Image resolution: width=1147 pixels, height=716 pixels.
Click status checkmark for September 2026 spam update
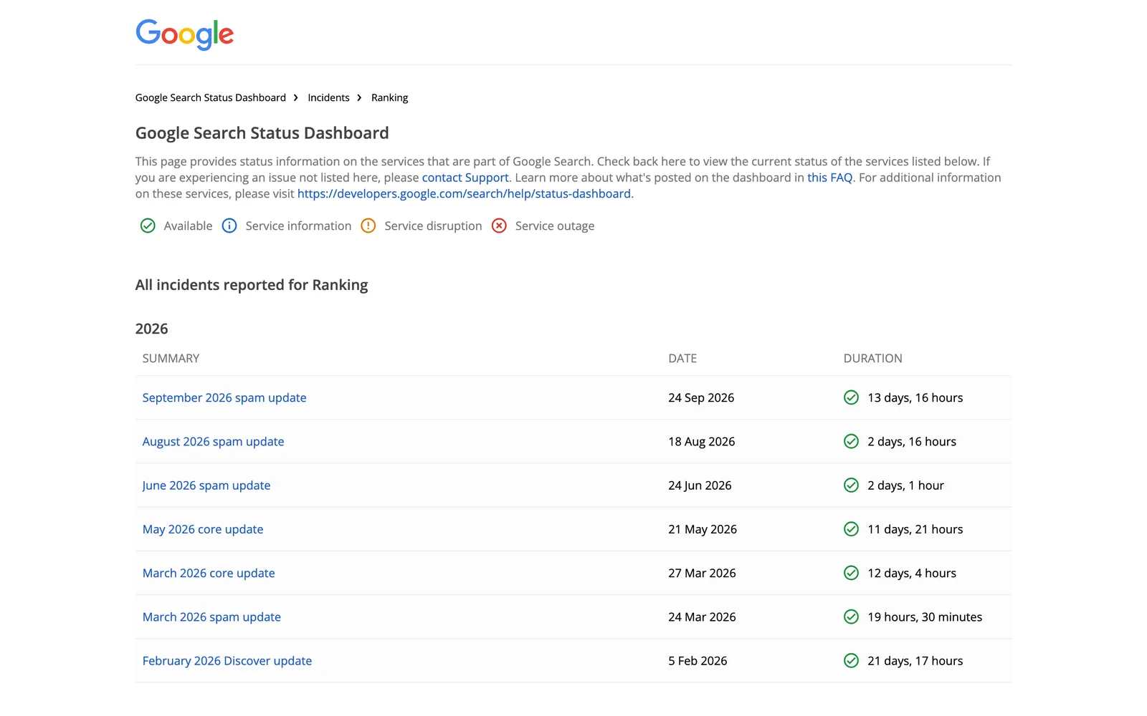point(851,397)
